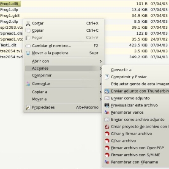Open the Propiedades entry

[64, 107]
